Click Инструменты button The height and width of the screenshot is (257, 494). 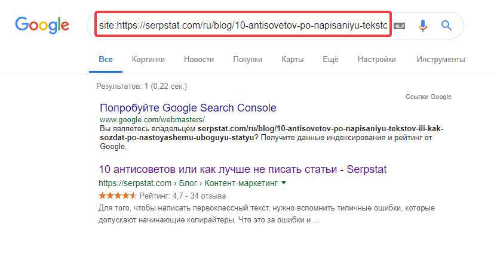tap(441, 60)
